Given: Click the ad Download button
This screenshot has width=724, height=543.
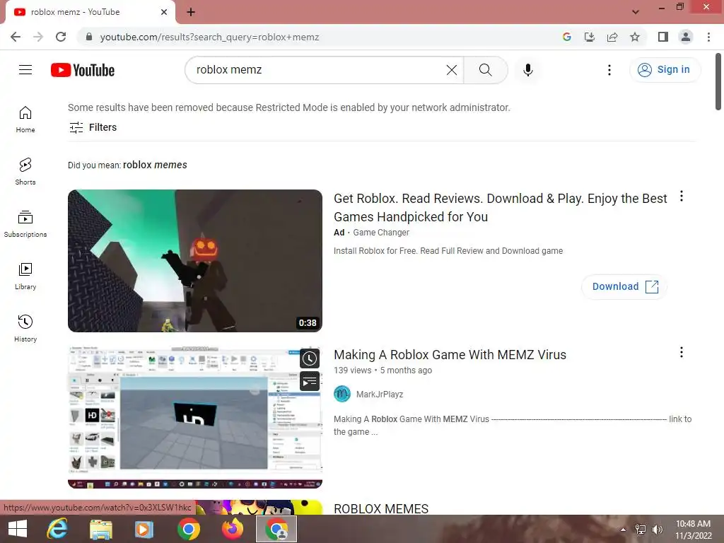Looking at the screenshot, I should [x=624, y=286].
